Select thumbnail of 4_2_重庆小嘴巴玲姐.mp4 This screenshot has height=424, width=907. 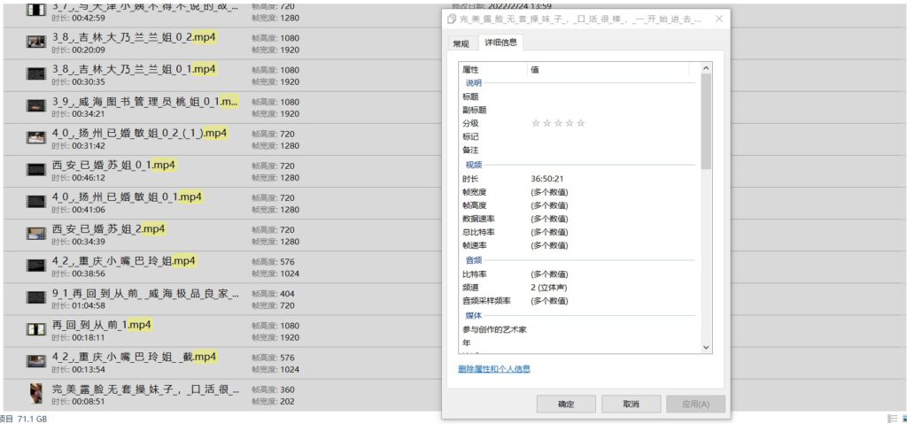click(35, 265)
